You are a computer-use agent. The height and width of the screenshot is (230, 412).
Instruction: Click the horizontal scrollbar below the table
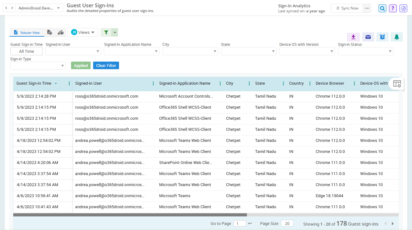pos(130,215)
